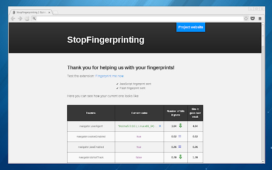Click 3.84 bits value
Image resolution: width=272 pixels, height=170 pixels.
(174, 126)
